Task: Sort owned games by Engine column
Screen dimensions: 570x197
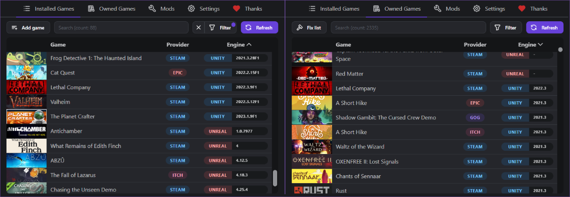Action: [x=530, y=45]
